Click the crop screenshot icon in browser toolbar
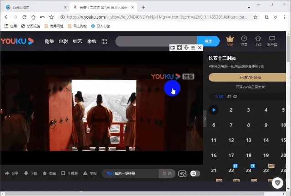This screenshot has height=196, width=291. 266,17
